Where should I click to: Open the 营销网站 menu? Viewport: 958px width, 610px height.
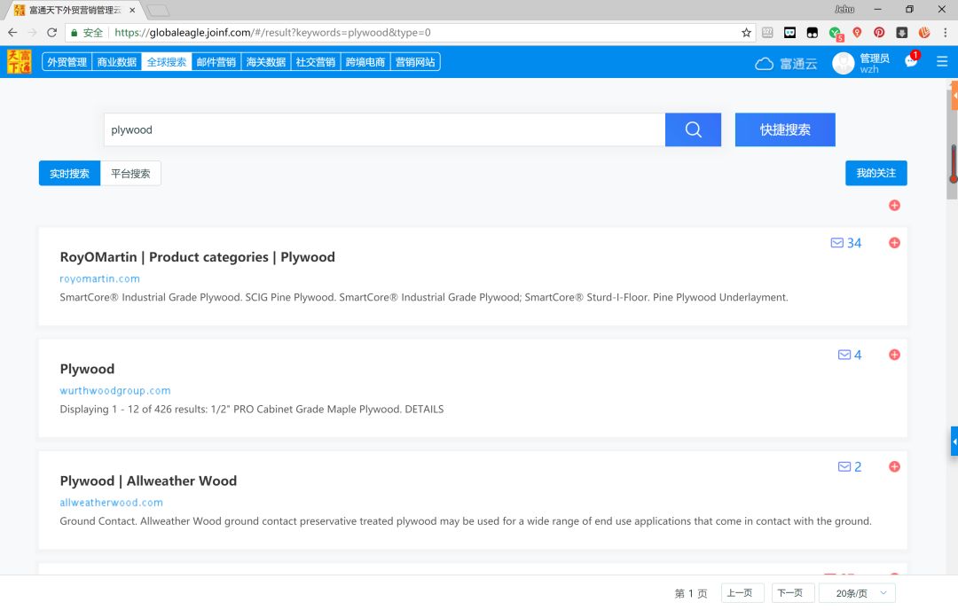415,62
